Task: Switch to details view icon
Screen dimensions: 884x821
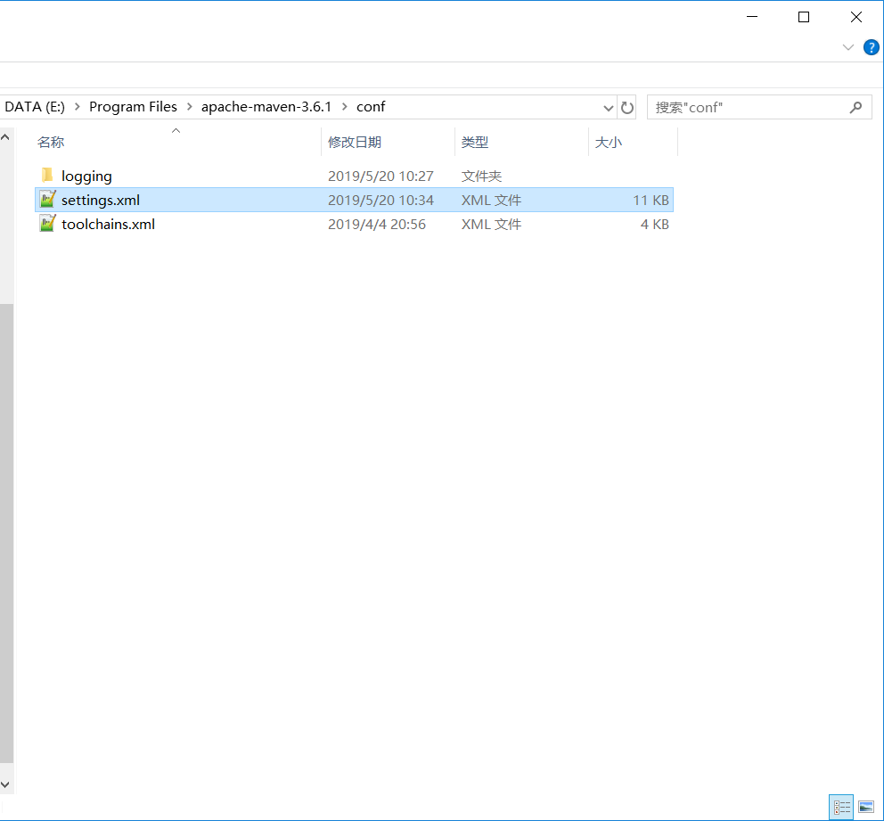Action: pos(841,807)
